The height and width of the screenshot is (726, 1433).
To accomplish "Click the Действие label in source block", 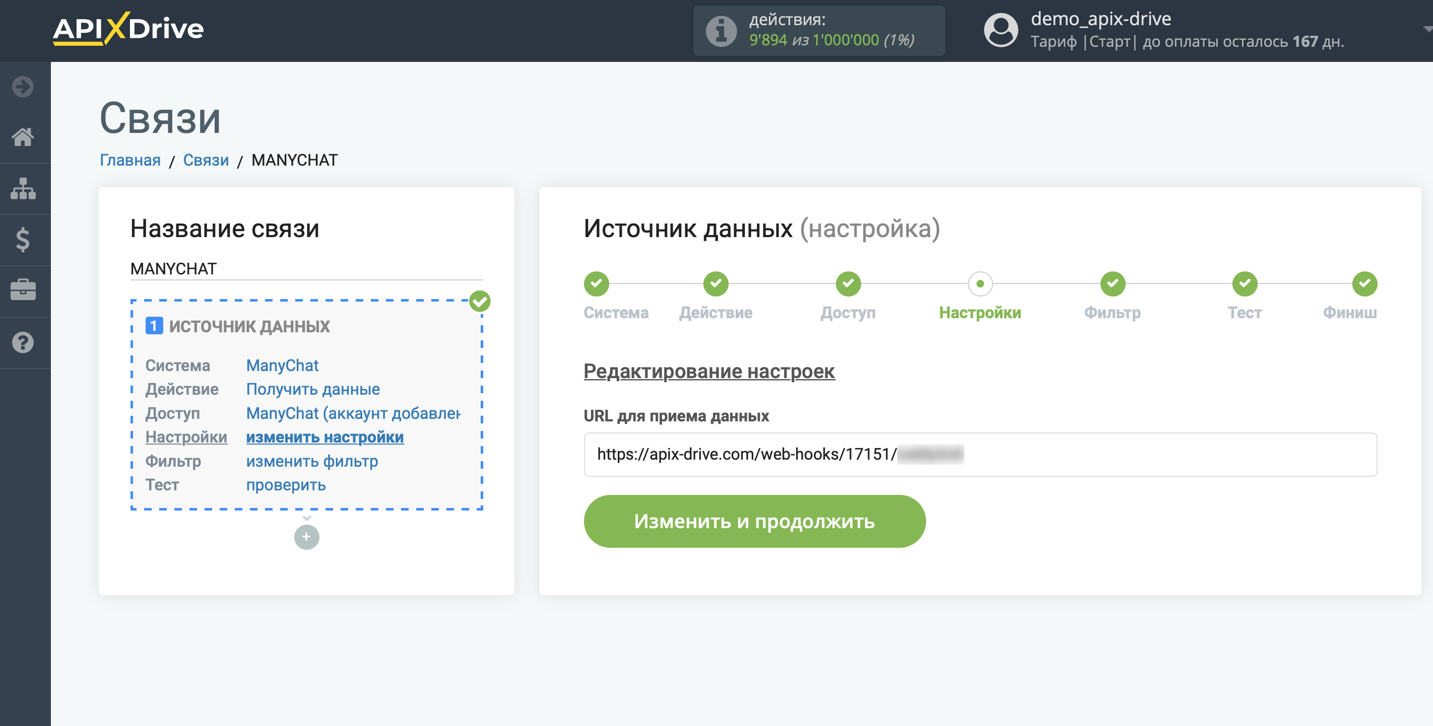I will [182, 389].
